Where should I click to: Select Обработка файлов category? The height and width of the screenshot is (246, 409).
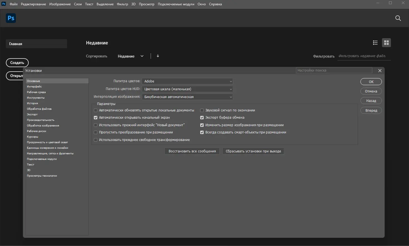click(57, 109)
